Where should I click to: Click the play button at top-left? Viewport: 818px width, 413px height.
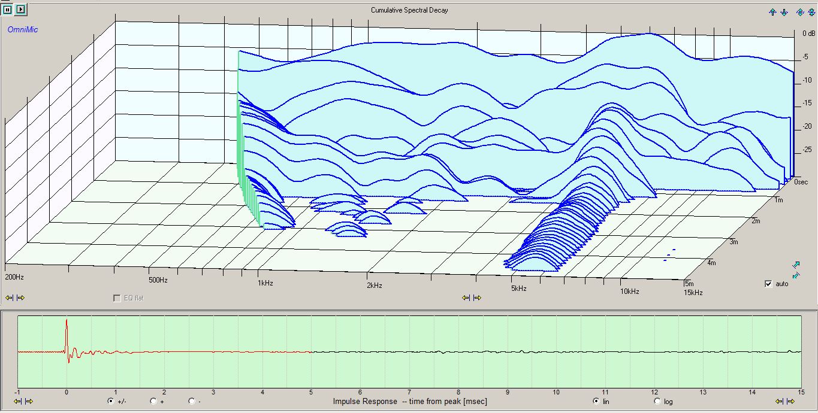click(x=20, y=9)
